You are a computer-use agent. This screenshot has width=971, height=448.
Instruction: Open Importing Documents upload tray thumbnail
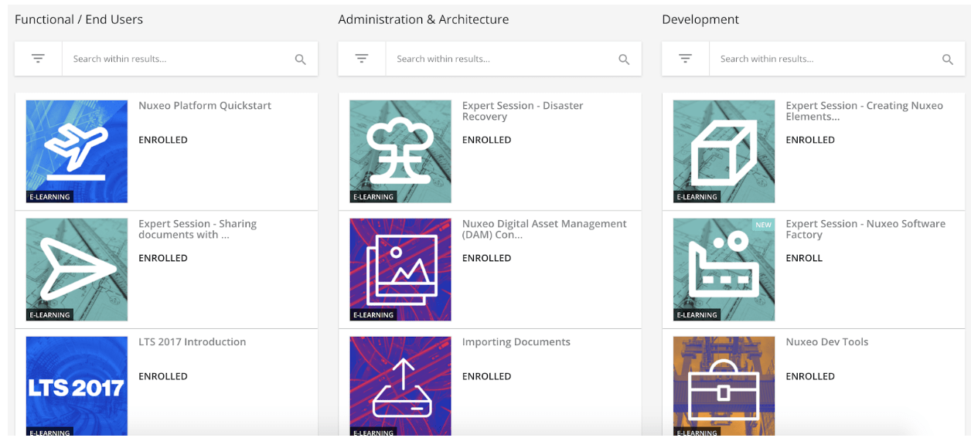[x=400, y=386]
